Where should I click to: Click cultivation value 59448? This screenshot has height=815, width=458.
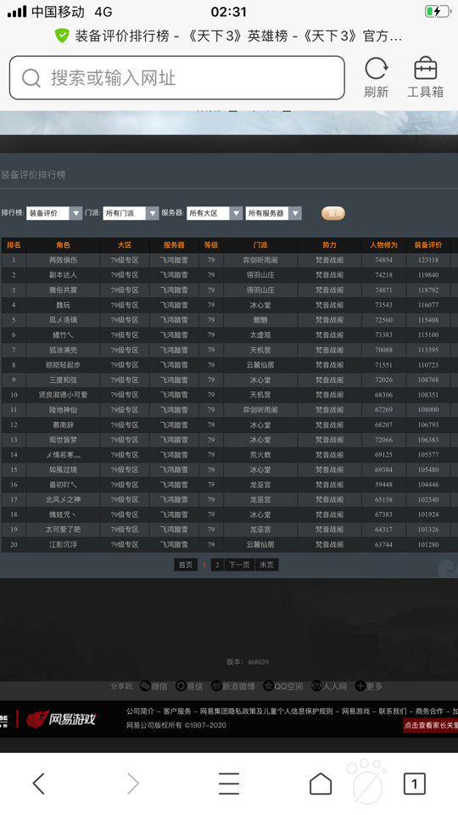pos(383,485)
